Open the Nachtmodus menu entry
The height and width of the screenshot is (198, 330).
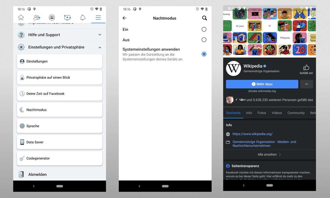pos(60,110)
